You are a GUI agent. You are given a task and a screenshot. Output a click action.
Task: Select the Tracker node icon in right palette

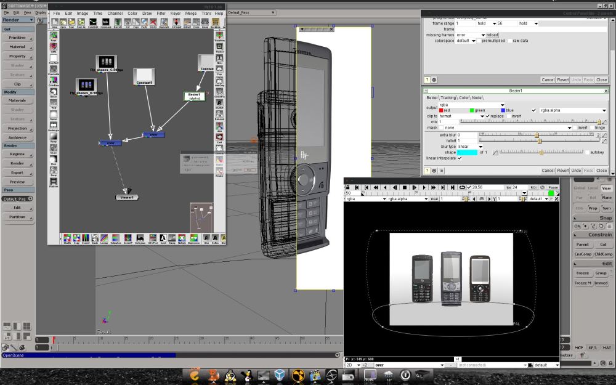tap(219, 46)
